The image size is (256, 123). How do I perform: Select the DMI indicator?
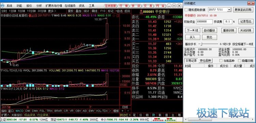[x=28, y=111]
